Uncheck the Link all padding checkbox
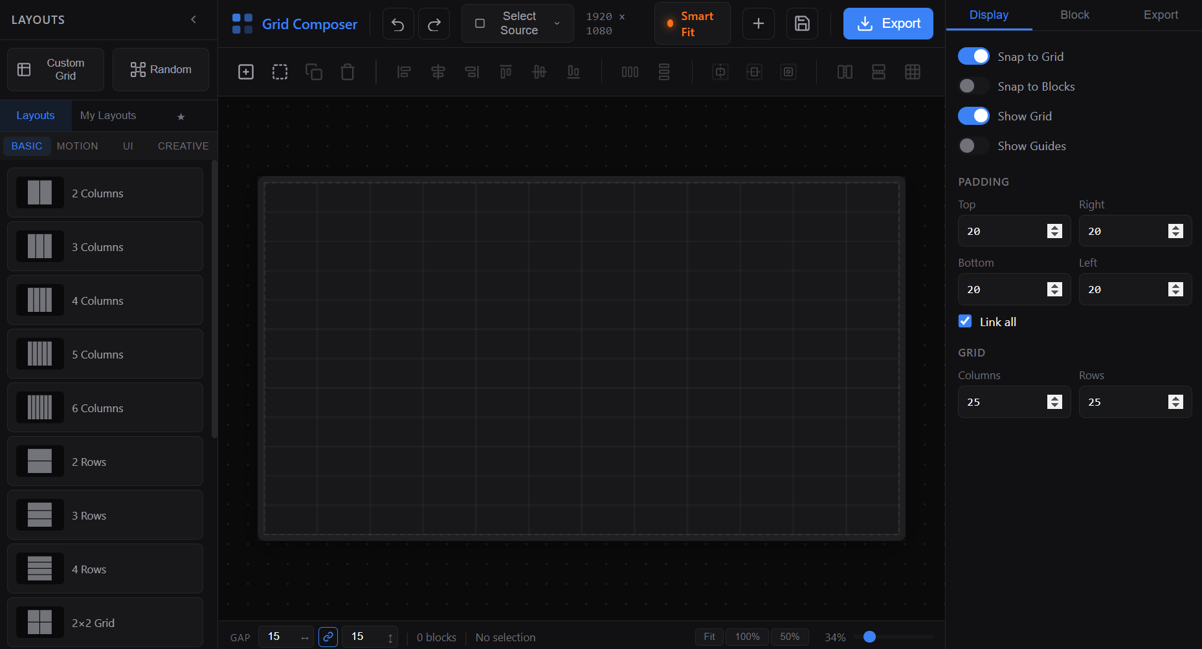 pyautogui.click(x=964, y=321)
